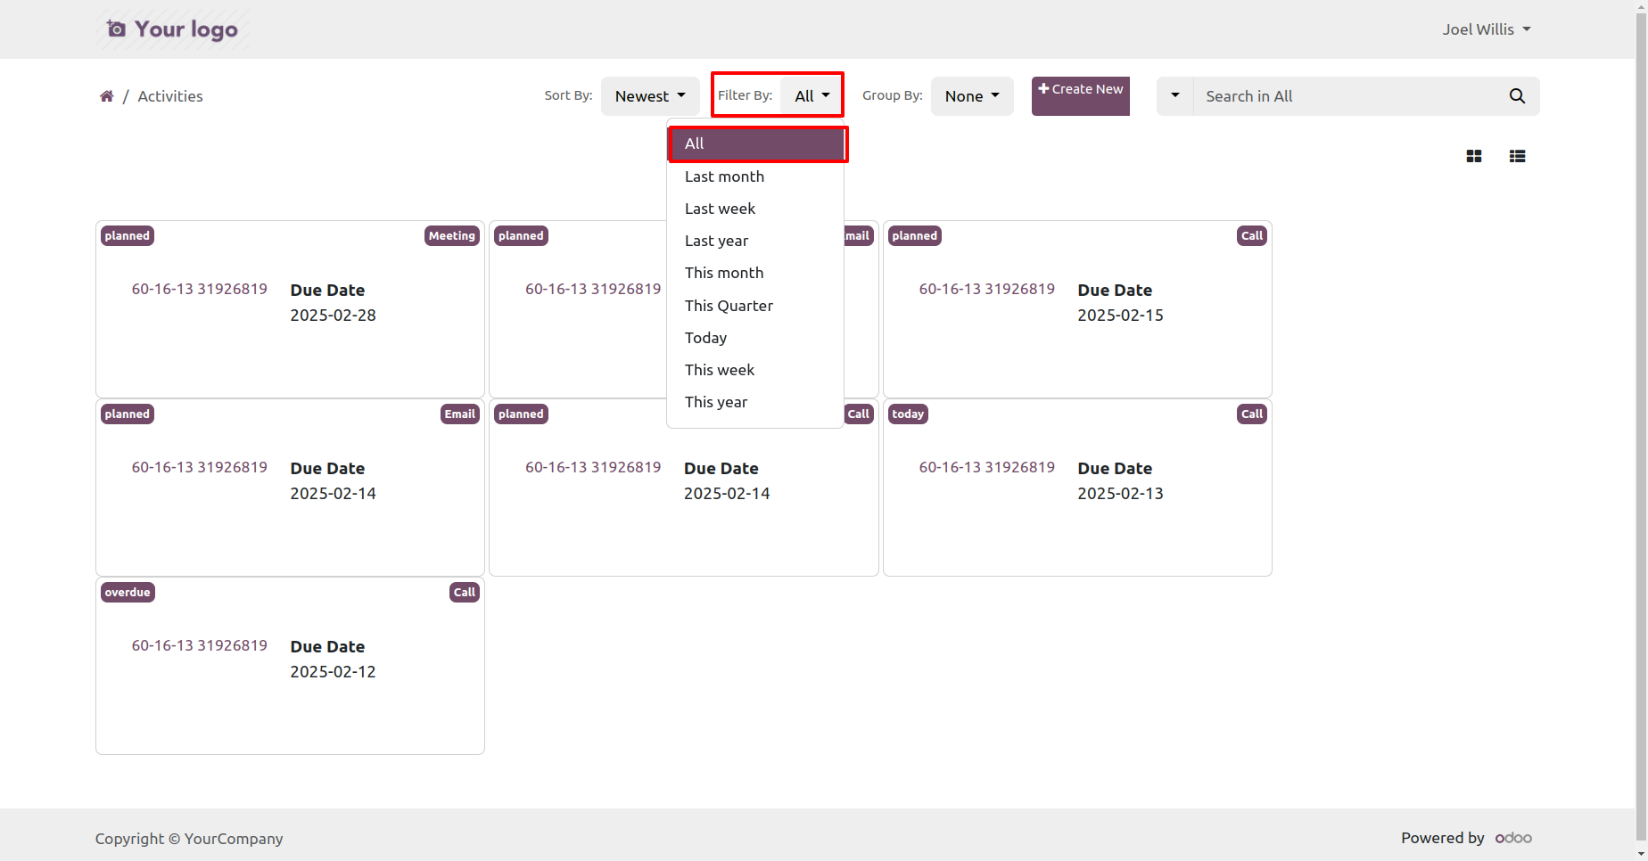
Task: Filter activities by This month
Action: 755,273
